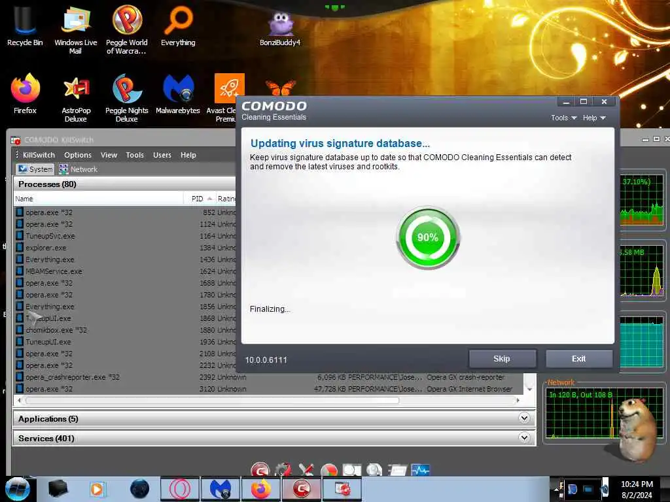This screenshot has width=670, height=502.
Task: Click the 90% circular progress indicator
Action: (x=428, y=237)
